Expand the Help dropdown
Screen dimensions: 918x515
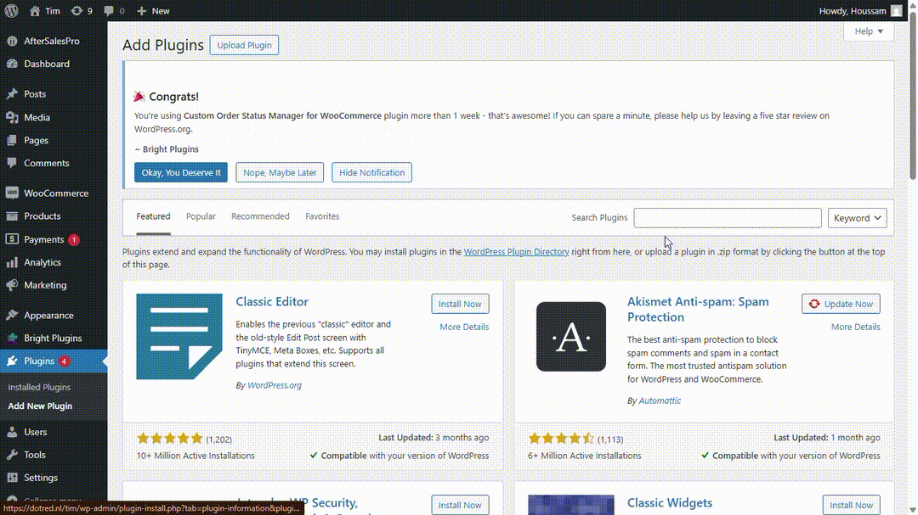tap(868, 31)
